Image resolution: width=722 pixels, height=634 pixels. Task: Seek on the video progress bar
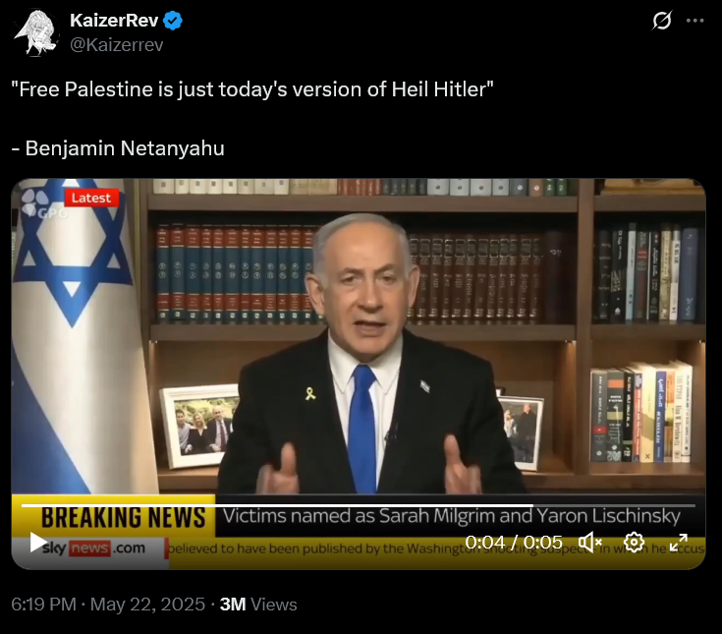359,506
